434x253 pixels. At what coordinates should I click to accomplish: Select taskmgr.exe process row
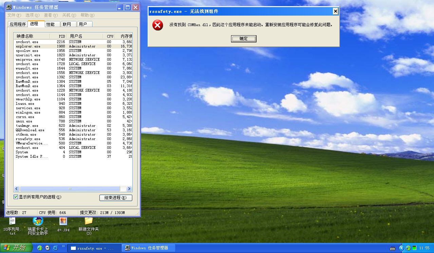(73, 125)
